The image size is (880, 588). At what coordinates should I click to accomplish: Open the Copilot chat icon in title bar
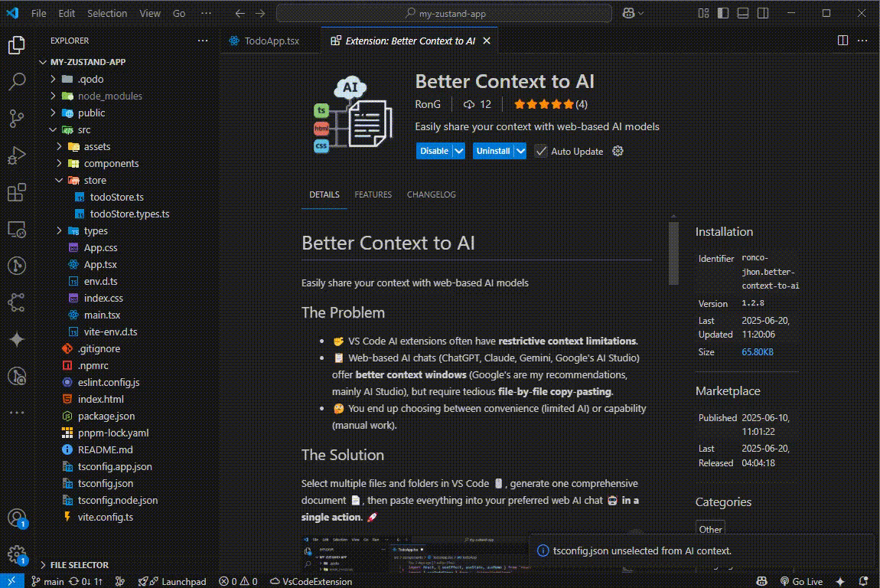coord(628,14)
